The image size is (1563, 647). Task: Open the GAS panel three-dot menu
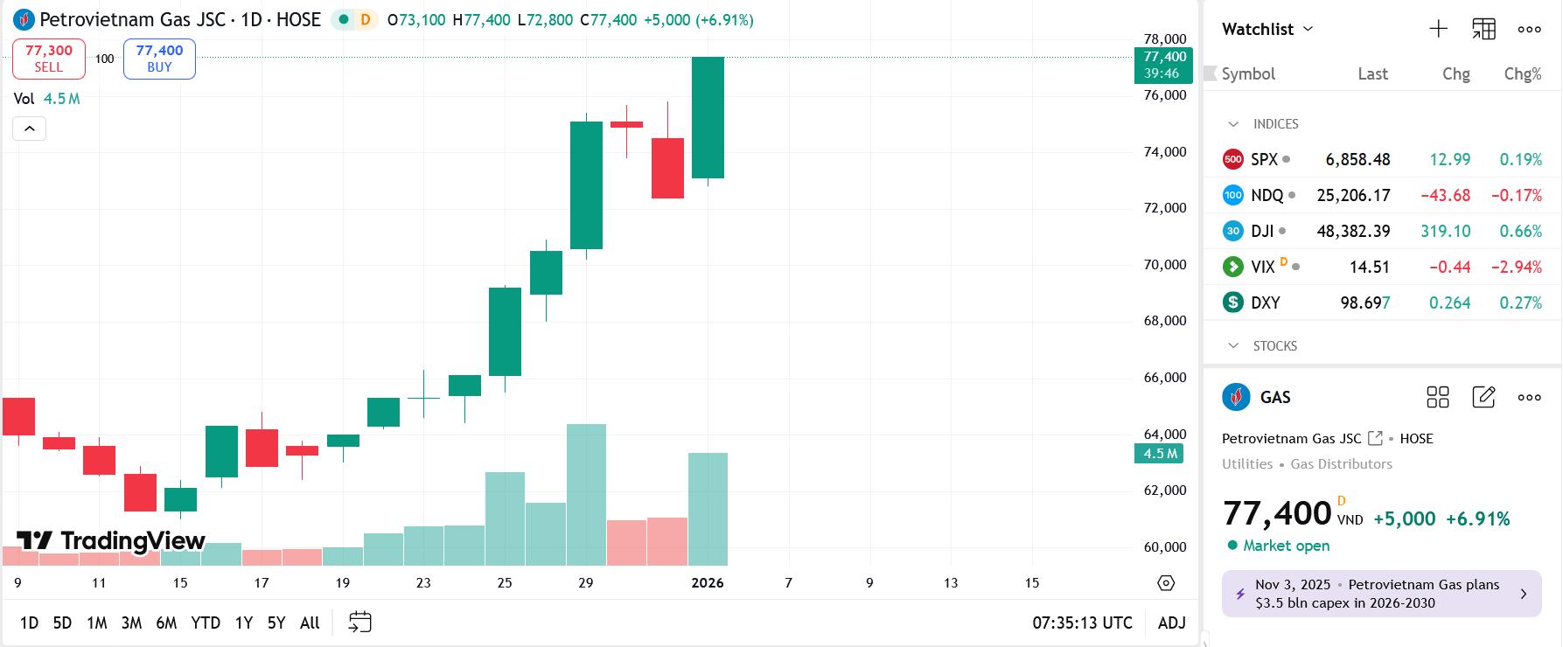1529,397
